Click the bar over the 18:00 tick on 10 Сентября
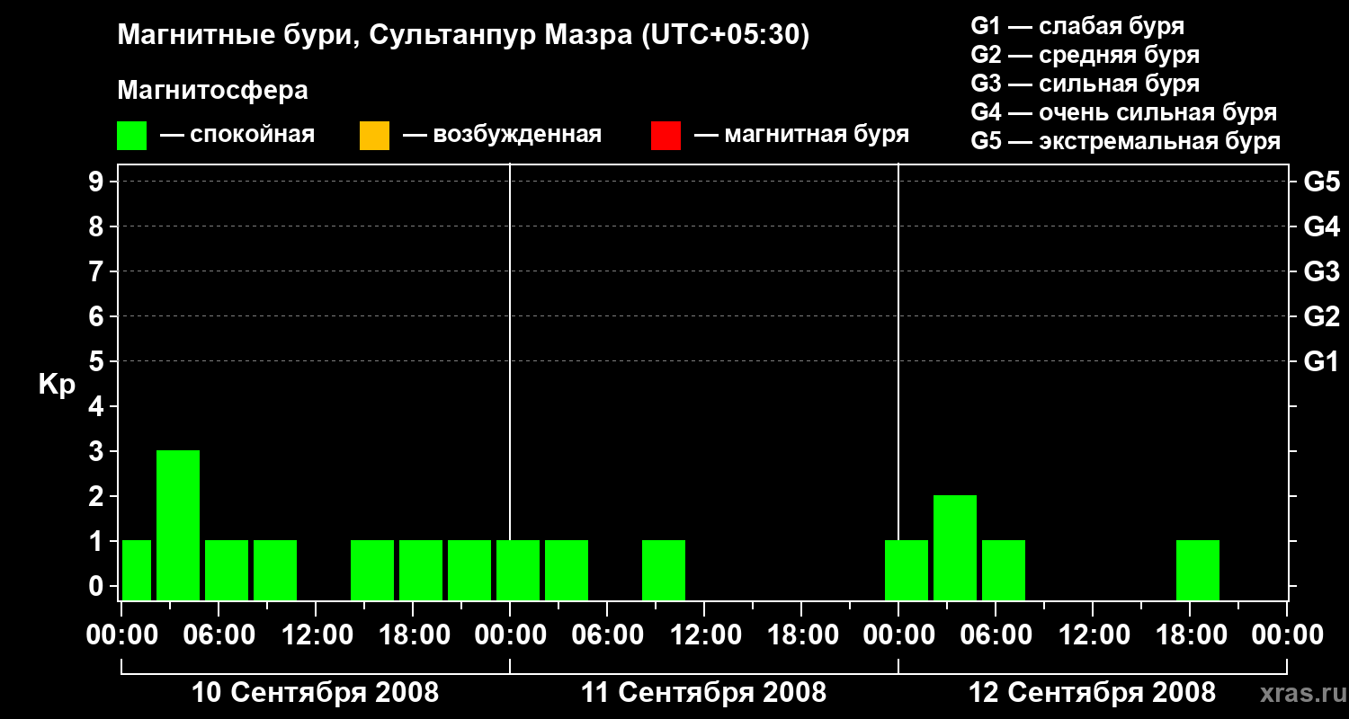Viewport: 1349px width, 719px height. point(421,570)
